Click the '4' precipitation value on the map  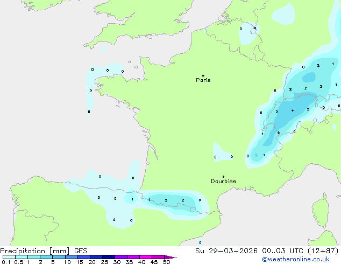tap(293, 111)
